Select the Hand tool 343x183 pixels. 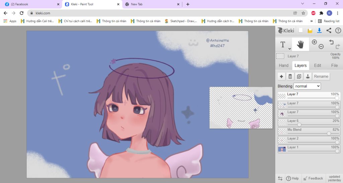coord(300,45)
